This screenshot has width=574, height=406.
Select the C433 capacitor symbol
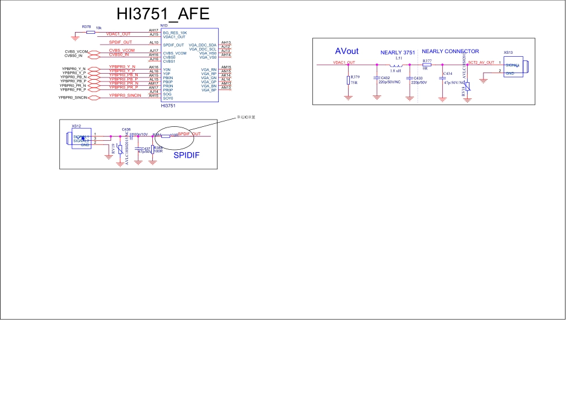(410, 78)
